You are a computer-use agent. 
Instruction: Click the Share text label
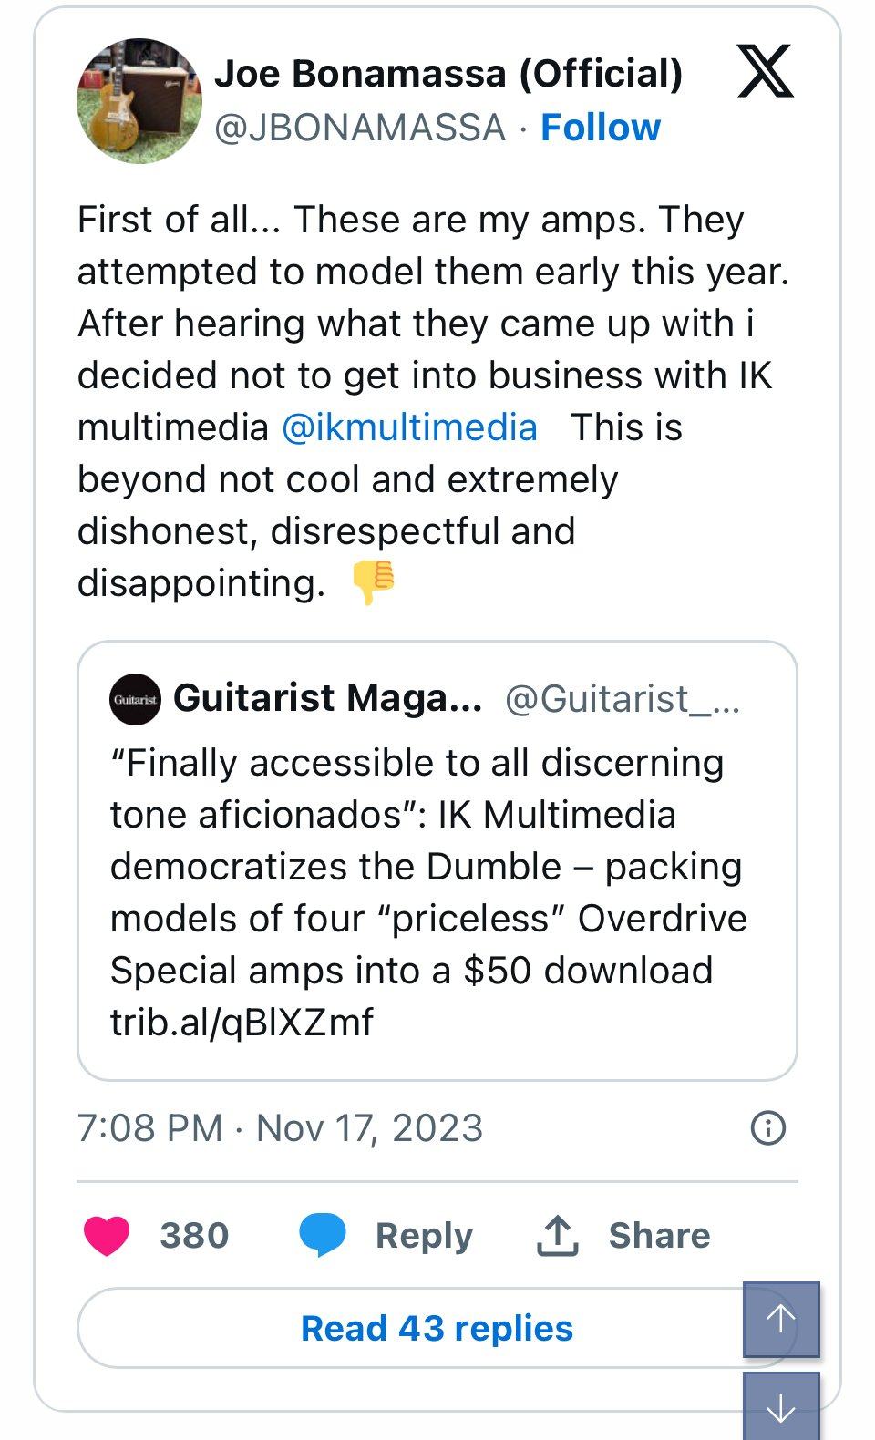click(659, 1236)
